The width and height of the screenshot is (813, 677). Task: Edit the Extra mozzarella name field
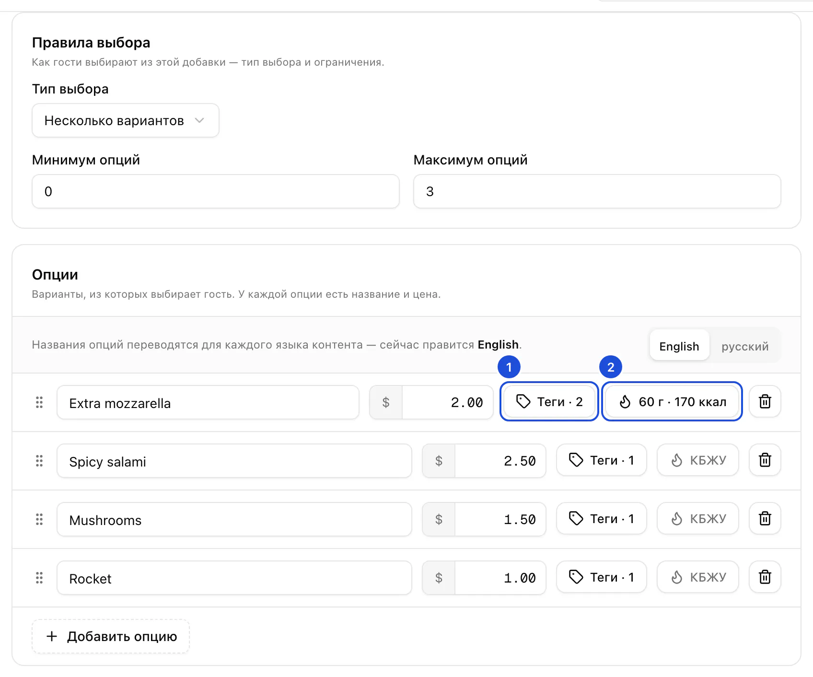[208, 402]
